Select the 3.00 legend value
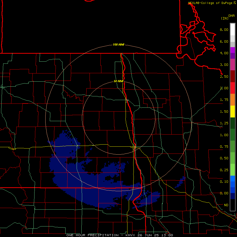This screenshot has height=237, width=237. [224, 65]
